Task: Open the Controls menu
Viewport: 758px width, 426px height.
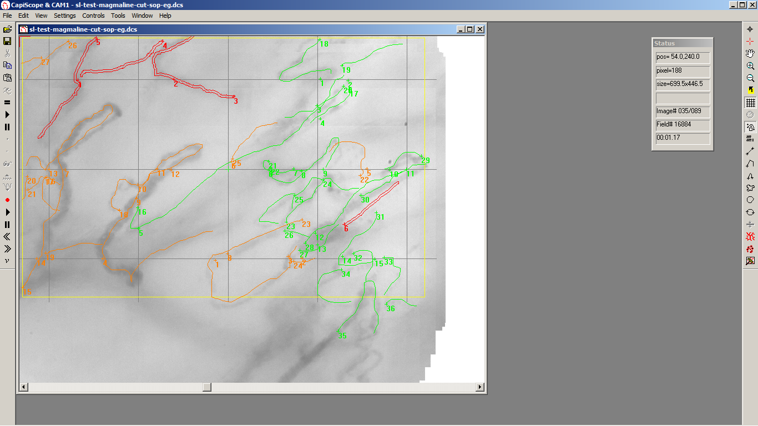Action: point(93,16)
